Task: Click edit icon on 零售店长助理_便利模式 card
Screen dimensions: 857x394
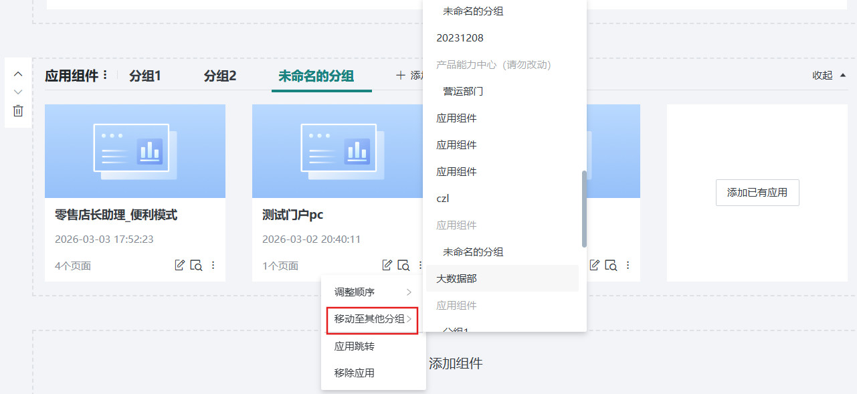Action: [179, 266]
